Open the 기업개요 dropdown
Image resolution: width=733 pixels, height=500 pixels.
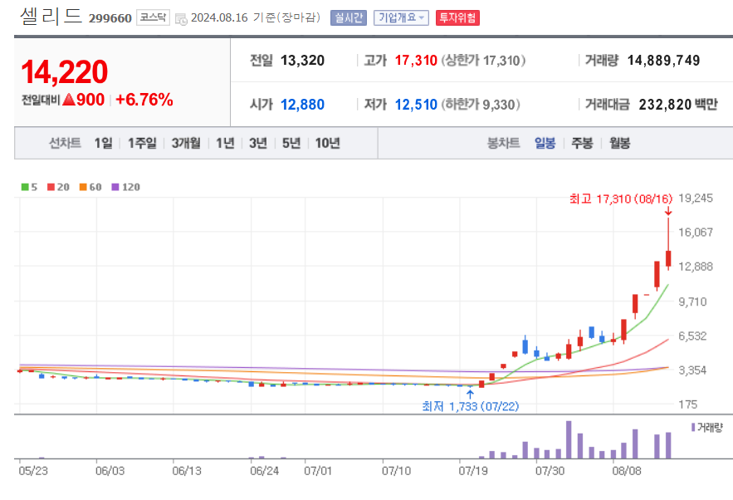tap(401, 17)
